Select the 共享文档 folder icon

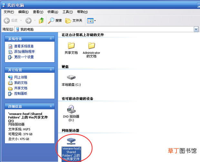tap(71, 46)
